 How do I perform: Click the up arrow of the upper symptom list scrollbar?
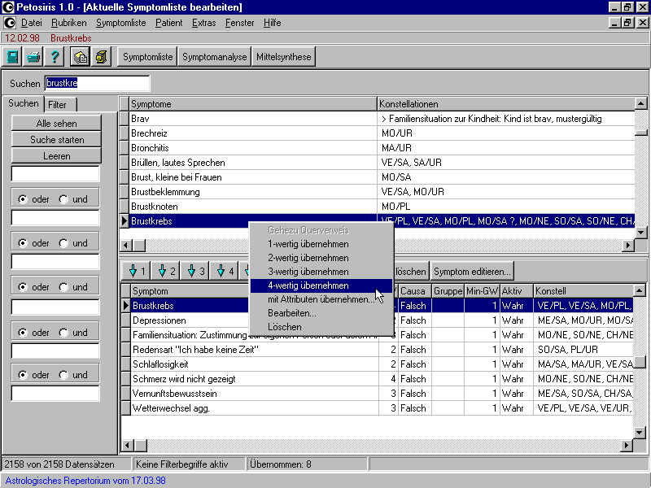coord(641,104)
